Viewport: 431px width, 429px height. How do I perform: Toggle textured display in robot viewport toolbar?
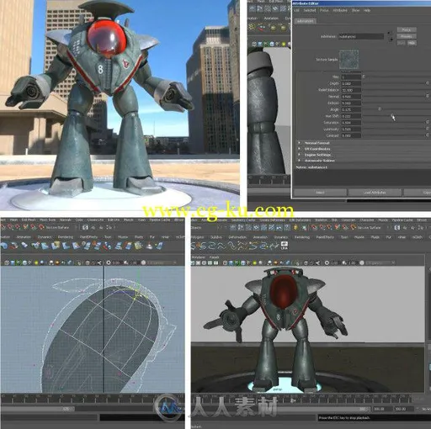point(248,263)
